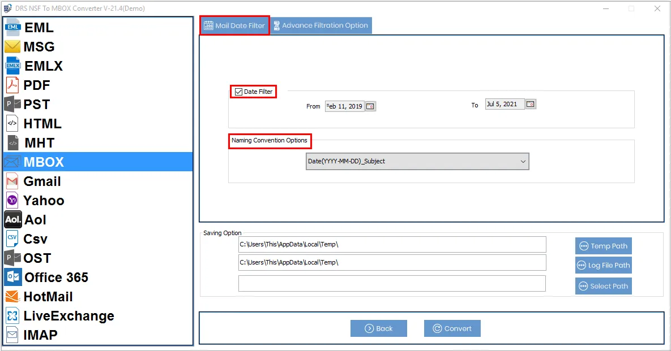The width and height of the screenshot is (671, 351).
Task: Select the OST Outlook icon
Action: (12, 258)
